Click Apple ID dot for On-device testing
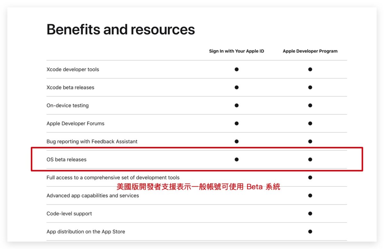384x249 pixels. pos(236,105)
